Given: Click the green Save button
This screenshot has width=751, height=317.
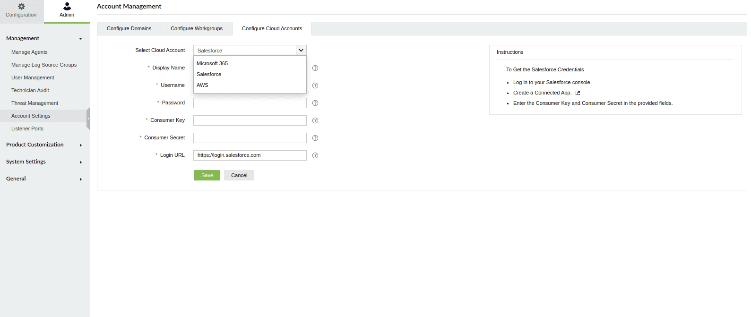Looking at the screenshot, I should 207,175.
